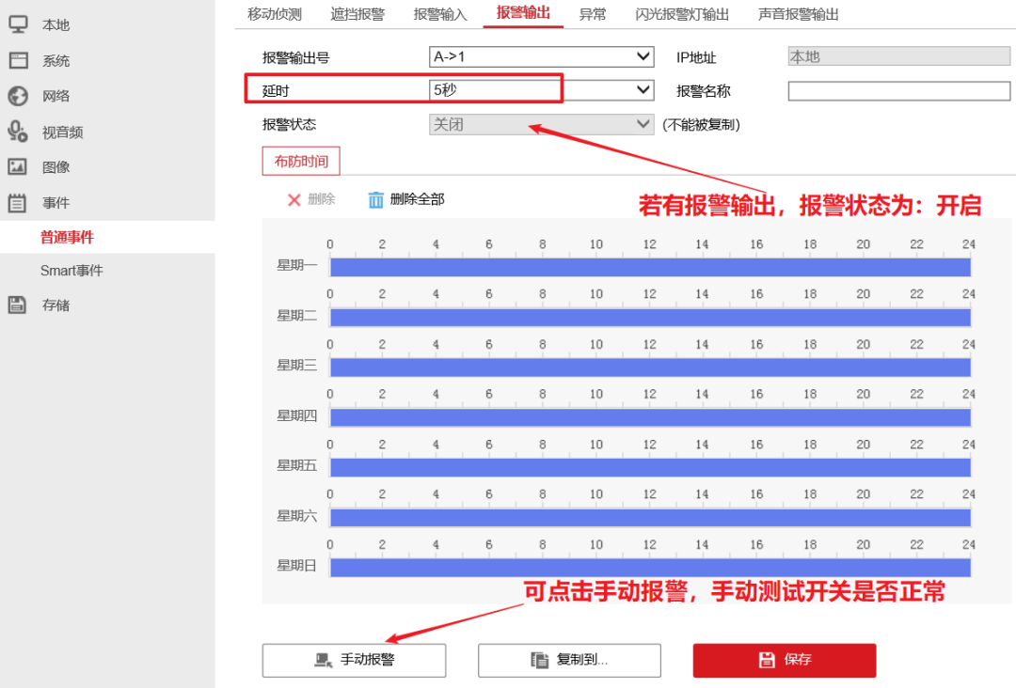Select the 事件 (Event) sidebar icon
The image size is (1016, 688).
19,201
